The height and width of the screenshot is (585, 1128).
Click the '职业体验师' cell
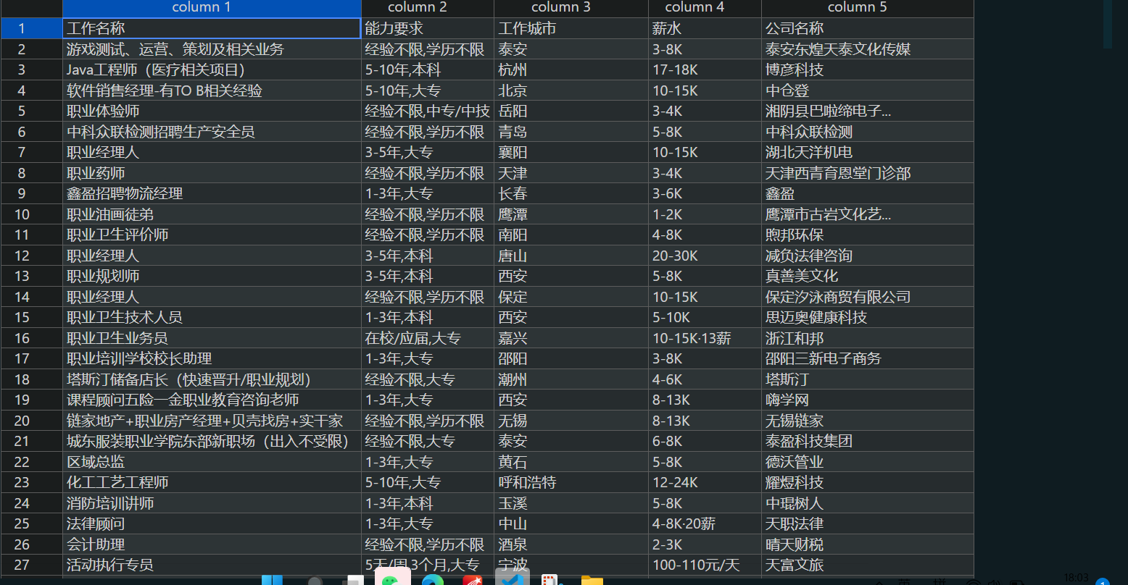pos(212,111)
